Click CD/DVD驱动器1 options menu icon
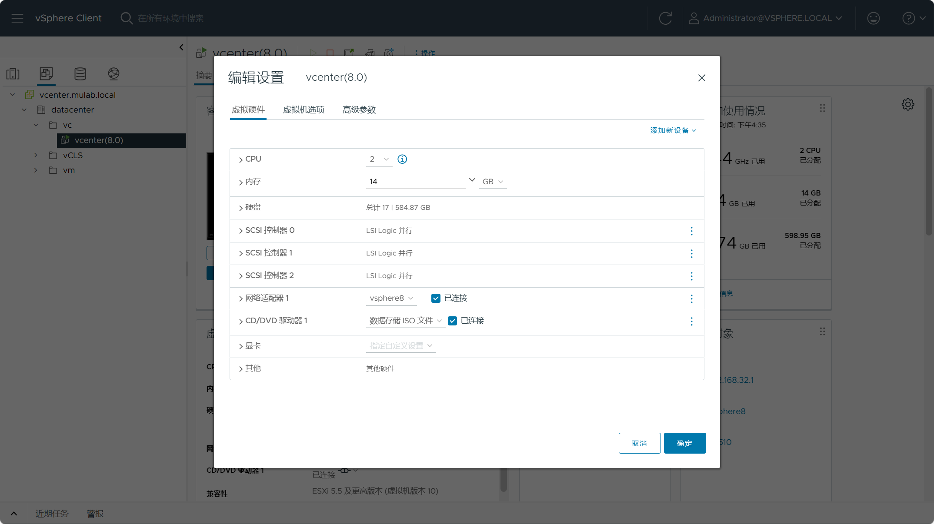934x524 pixels. point(691,321)
